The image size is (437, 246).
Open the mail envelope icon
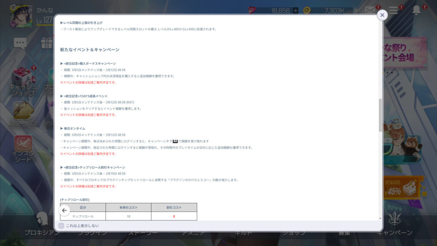[x=370, y=10]
